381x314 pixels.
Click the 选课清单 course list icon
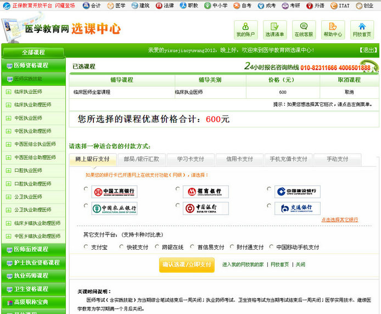click(x=274, y=30)
